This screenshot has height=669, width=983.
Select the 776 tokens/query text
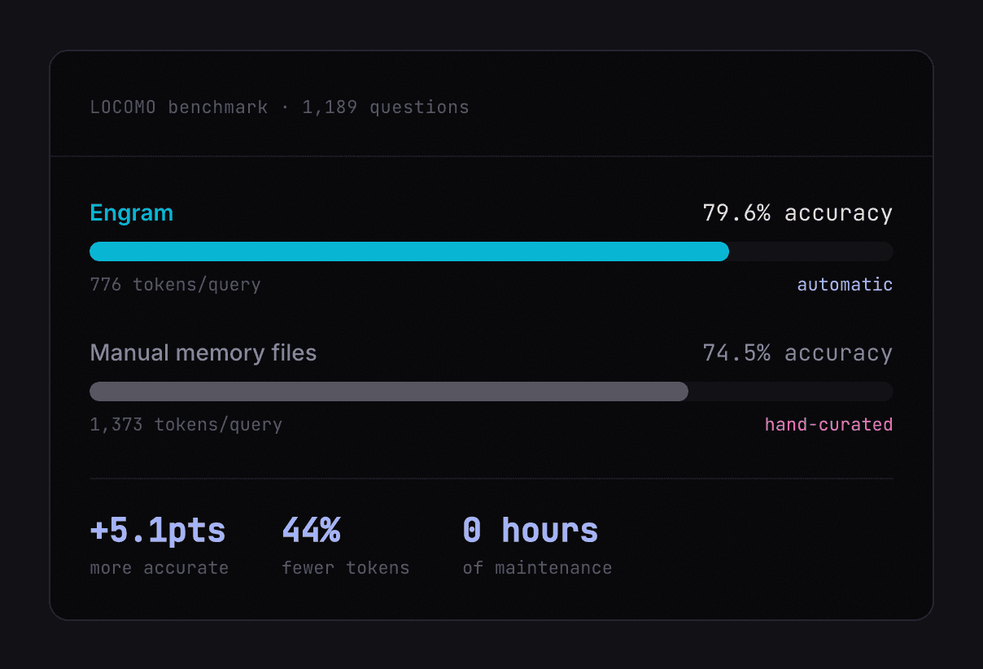tap(175, 285)
